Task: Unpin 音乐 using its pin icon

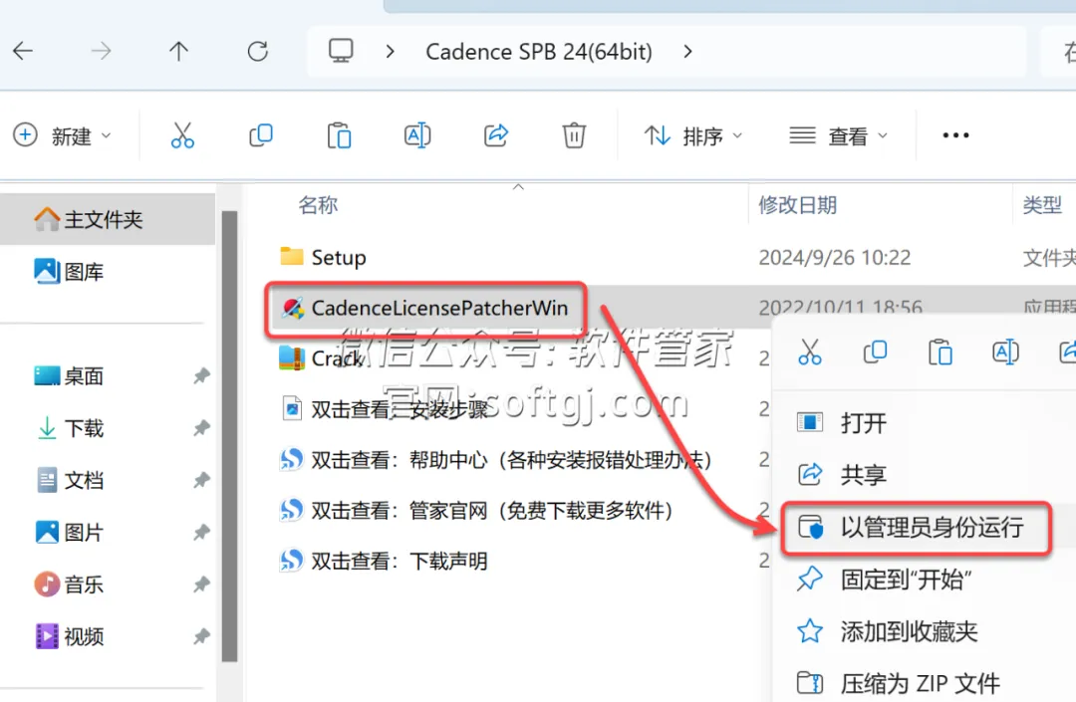Action: (x=201, y=585)
